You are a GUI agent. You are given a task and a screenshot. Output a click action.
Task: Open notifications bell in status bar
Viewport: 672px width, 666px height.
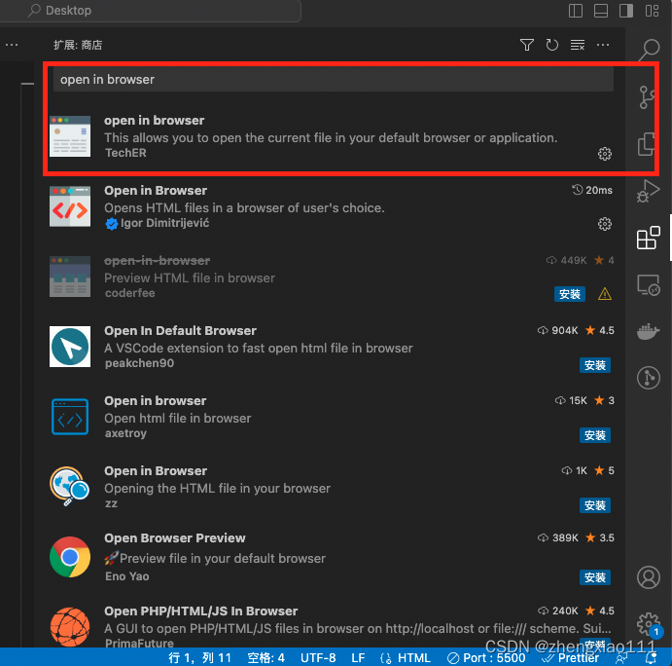(x=651, y=657)
